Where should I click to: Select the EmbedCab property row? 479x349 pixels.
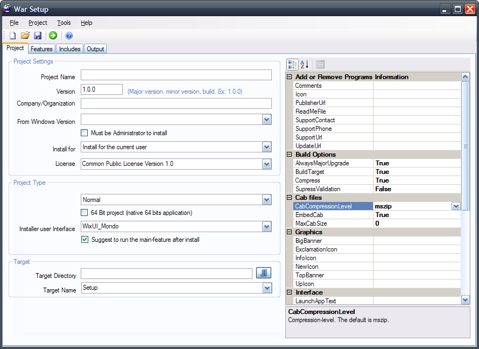coord(377,215)
